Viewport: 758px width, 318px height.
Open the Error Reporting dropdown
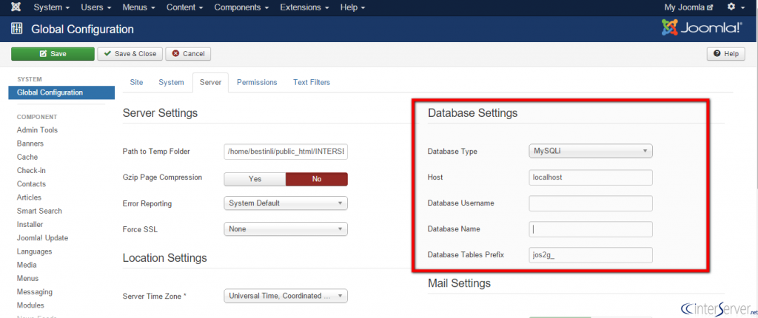[286, 203]
